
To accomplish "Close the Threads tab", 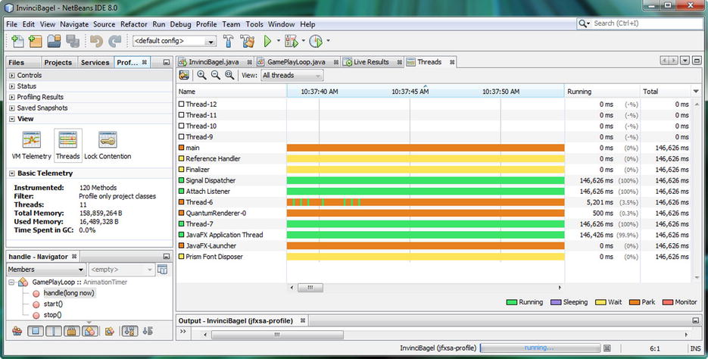I will point(452,62).
